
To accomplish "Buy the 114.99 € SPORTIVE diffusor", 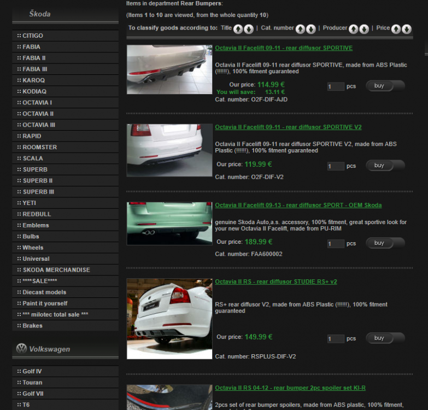I will [x=385, y=86].
